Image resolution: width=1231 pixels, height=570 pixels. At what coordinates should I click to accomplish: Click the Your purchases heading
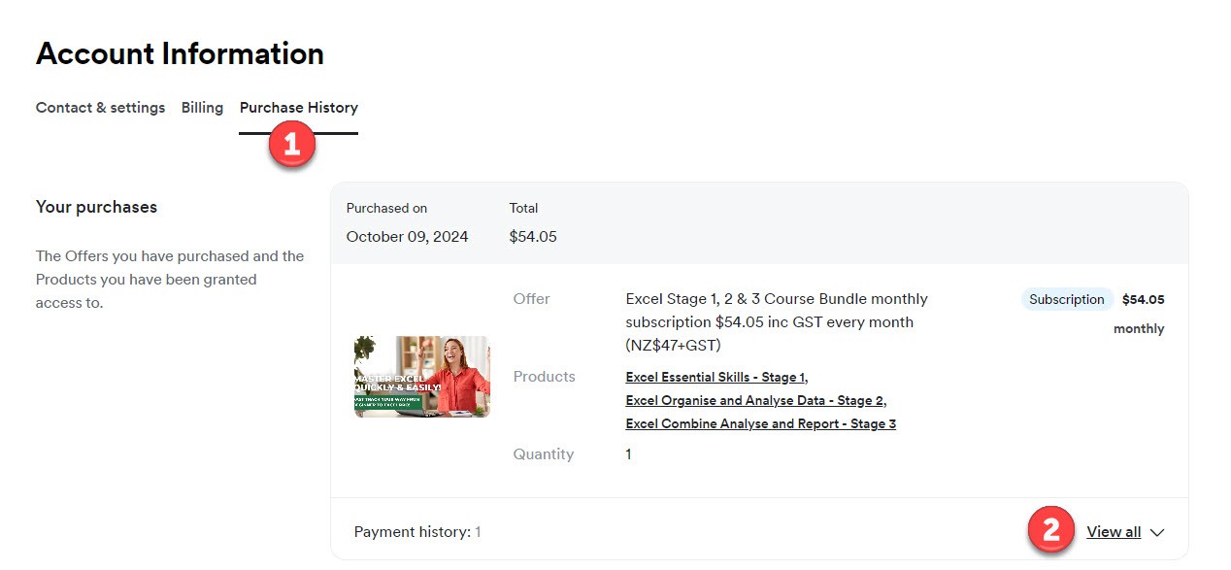96,207
